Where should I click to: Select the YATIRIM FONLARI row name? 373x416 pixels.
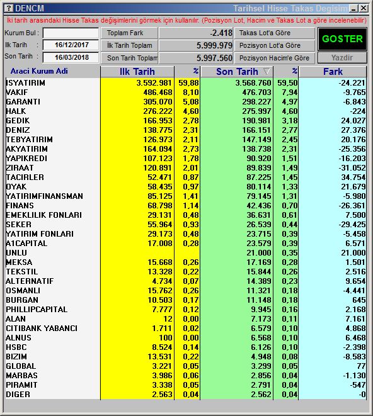(x=40, y=234)
